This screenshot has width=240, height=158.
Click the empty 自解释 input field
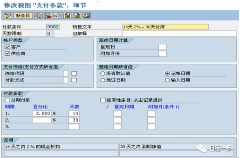pos(179,33)
